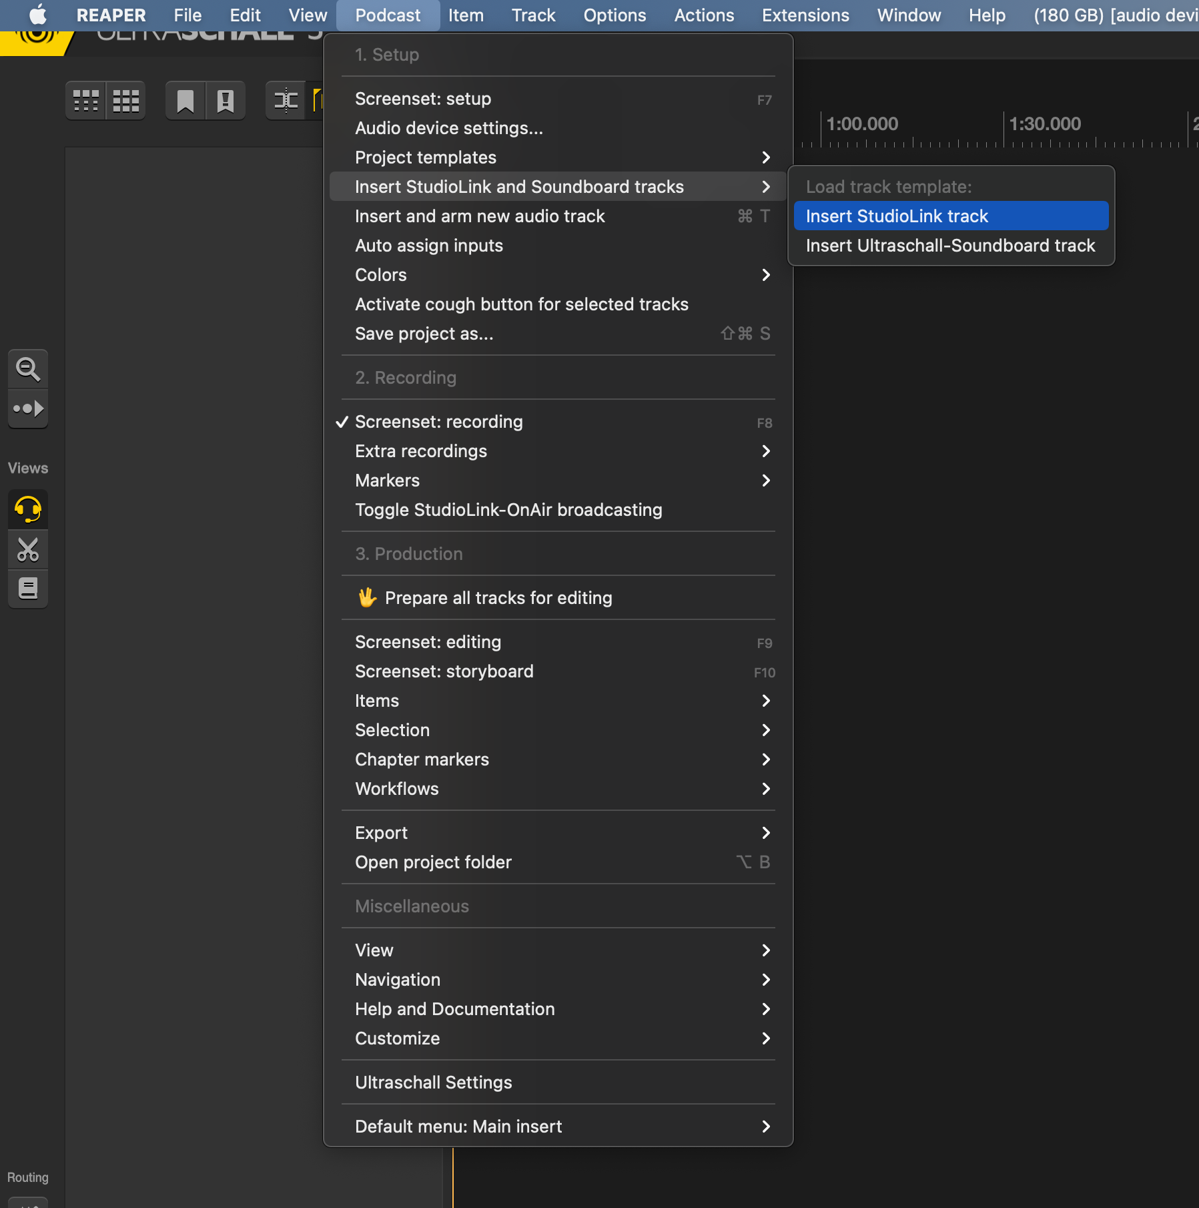
Task: Open the View menu in menu bar
Action: point(308,15)
